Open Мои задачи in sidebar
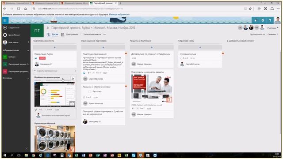 point(13,42)
